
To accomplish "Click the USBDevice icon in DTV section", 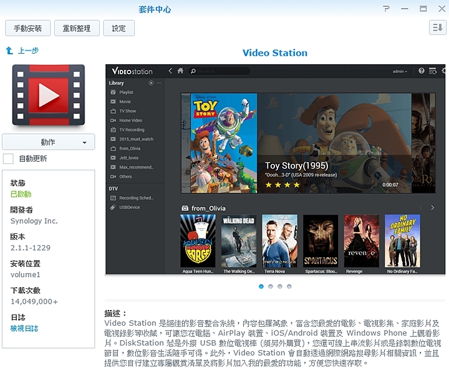I will click(x=113, y=207).
